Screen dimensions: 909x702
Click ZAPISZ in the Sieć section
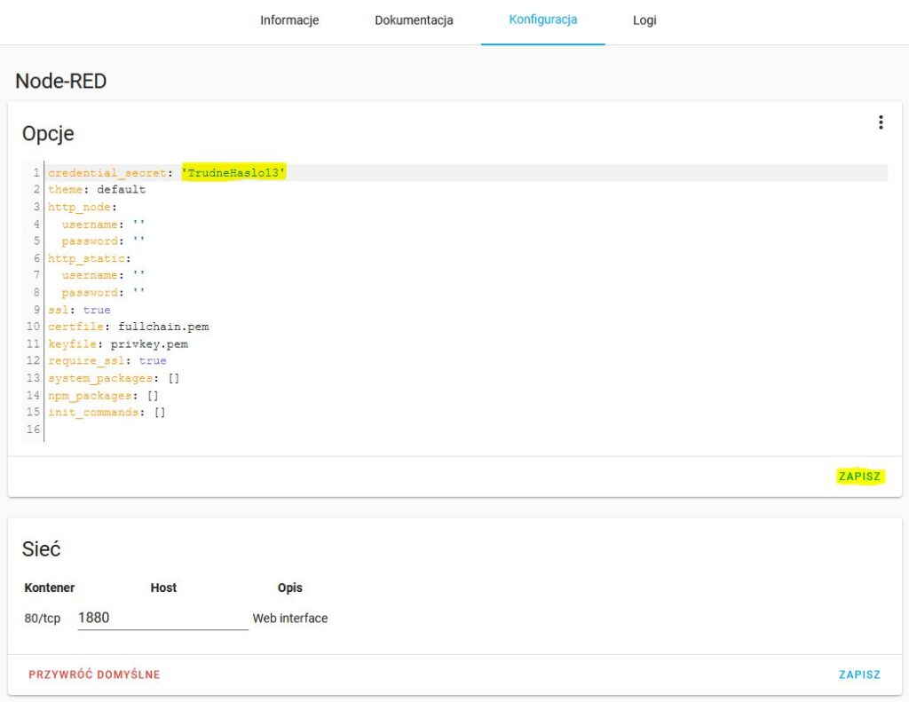[859, 674]
